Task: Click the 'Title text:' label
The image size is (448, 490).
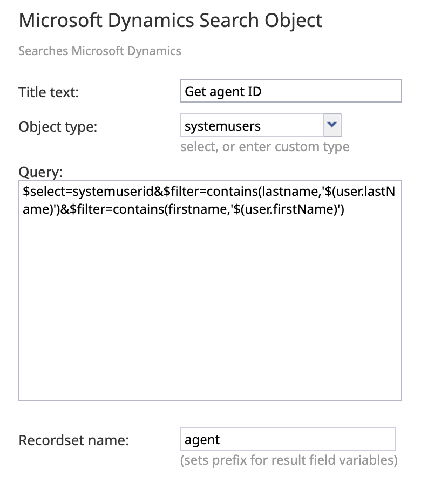Action: (x=49, y=92)
